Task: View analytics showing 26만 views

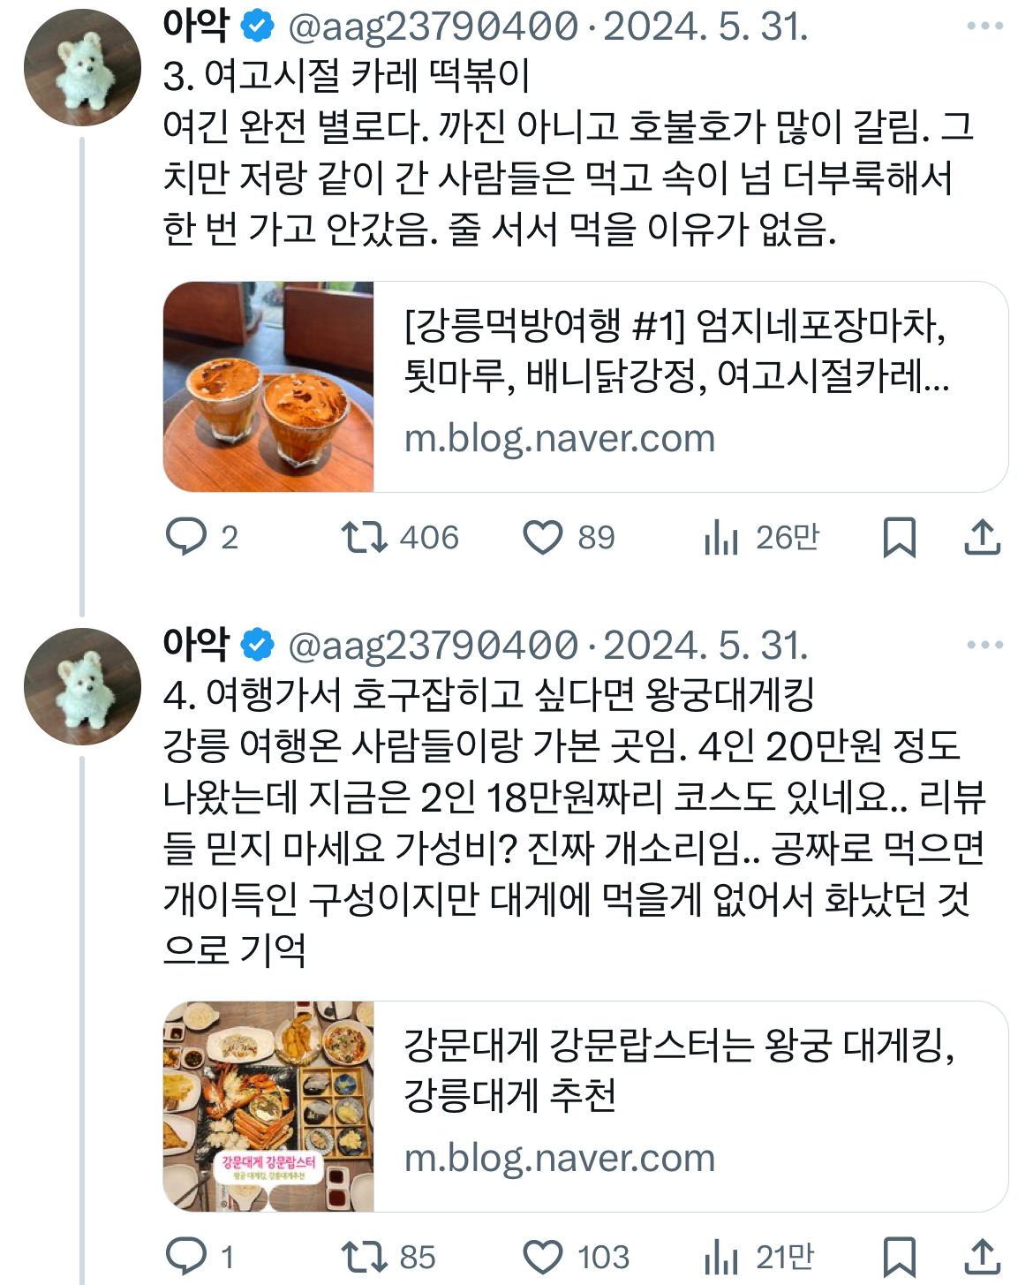Action: click(x=722, y=537)
